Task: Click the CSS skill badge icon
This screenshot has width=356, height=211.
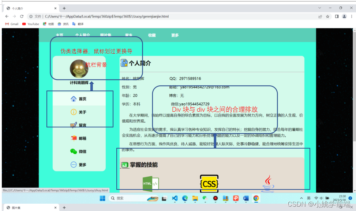Action: (x=209, y=184)
